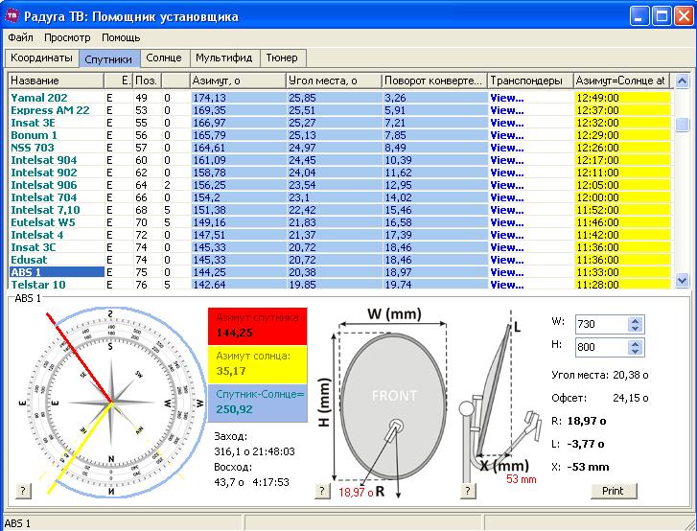Click the help '?' button under the side dish diagram
697x531 pixels.
pyautogui.click(x=468, y=491)
